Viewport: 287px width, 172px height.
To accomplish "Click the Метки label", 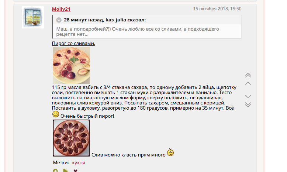I will [x=61, y=163].
